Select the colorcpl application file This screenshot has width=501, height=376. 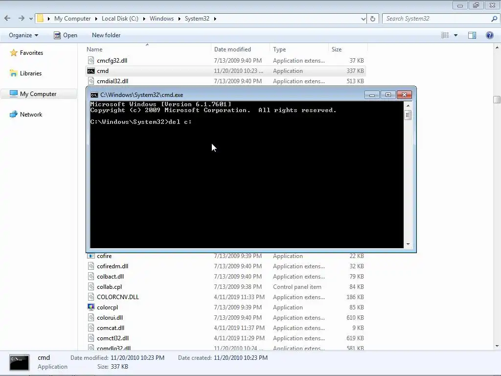pyautogui.click(x=107, y=307)
